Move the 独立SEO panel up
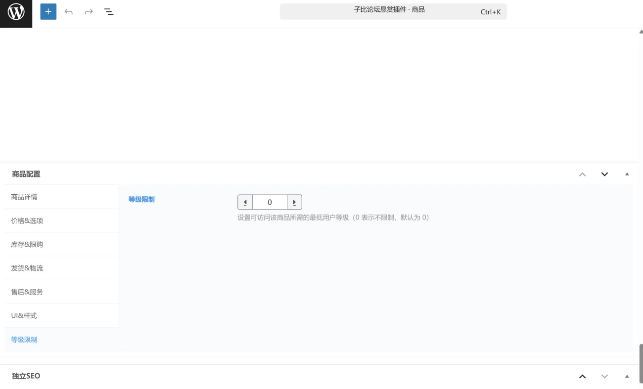Image resolution: width=643 pixels, height=389 pixels. [583, 376]
